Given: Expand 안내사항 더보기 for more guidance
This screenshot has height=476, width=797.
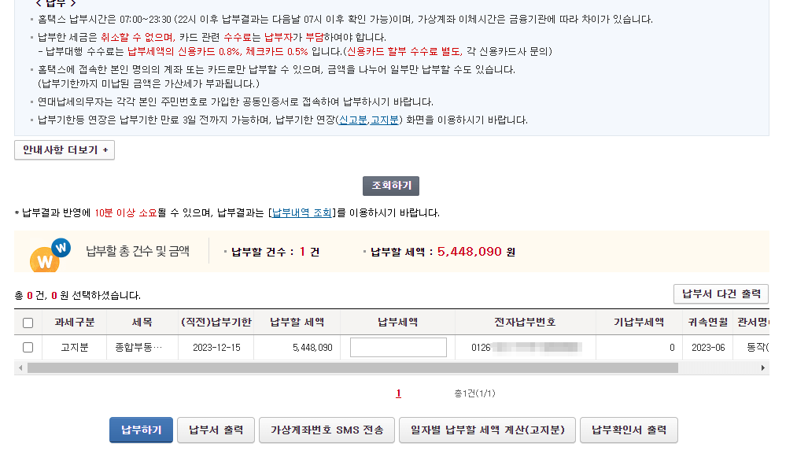Looking at the screenshot, I should (x=64, y=149).
